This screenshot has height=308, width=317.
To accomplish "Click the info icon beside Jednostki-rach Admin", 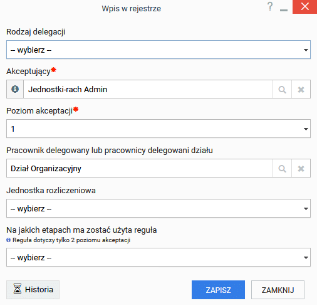I will point(15,89).
